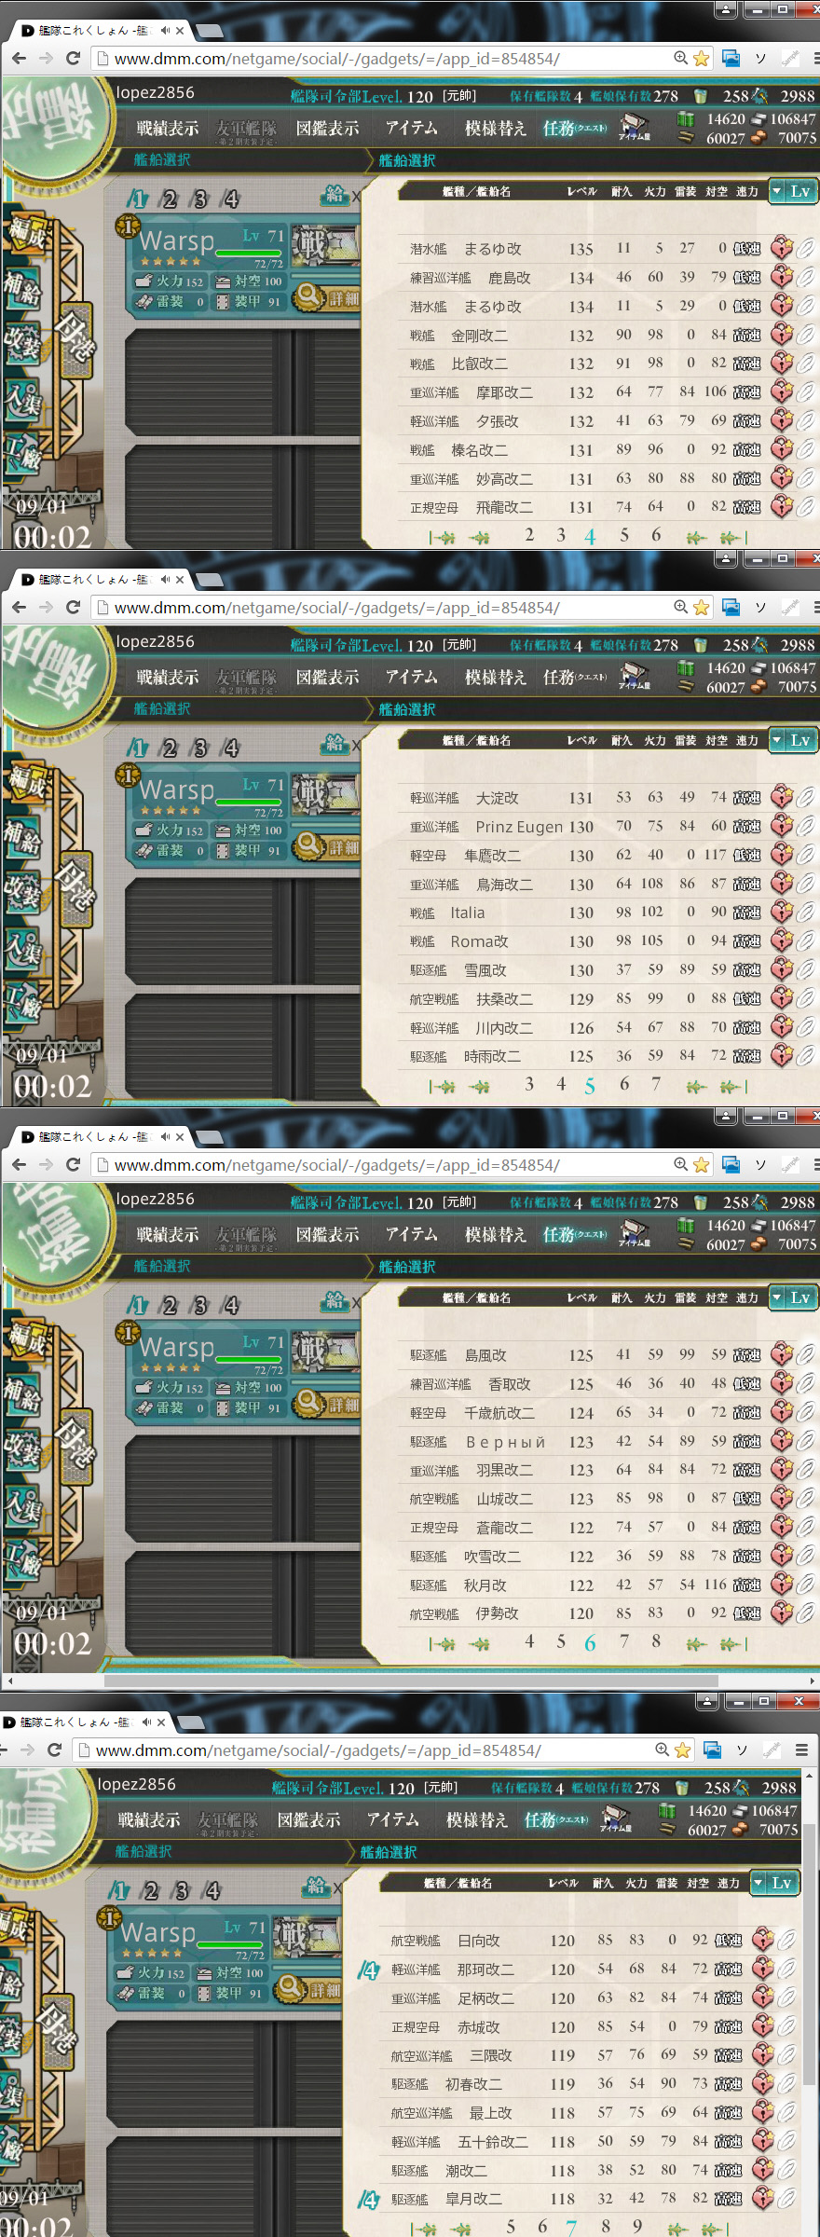Go to page 2 of the ship list
820x2237 pixels.
point(529,535)
